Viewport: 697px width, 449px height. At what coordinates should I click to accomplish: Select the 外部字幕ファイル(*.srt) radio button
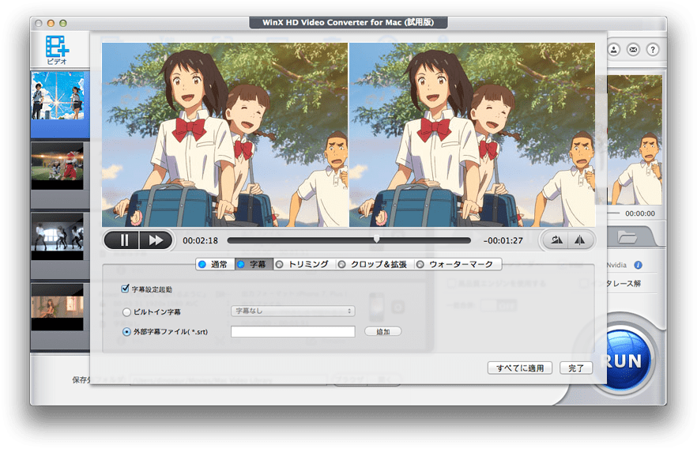point(126,332)
